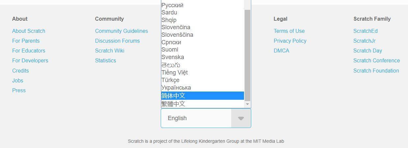Screen dimensions: 408x148
Task: Open the Scratch Wiki link
Action: pos(110,51)
